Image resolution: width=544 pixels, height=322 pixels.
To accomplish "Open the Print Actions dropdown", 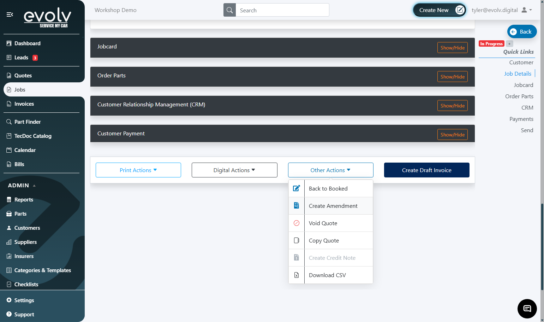I will point(138,170).
